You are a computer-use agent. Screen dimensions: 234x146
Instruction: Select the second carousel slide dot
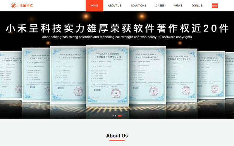[116, 116]
